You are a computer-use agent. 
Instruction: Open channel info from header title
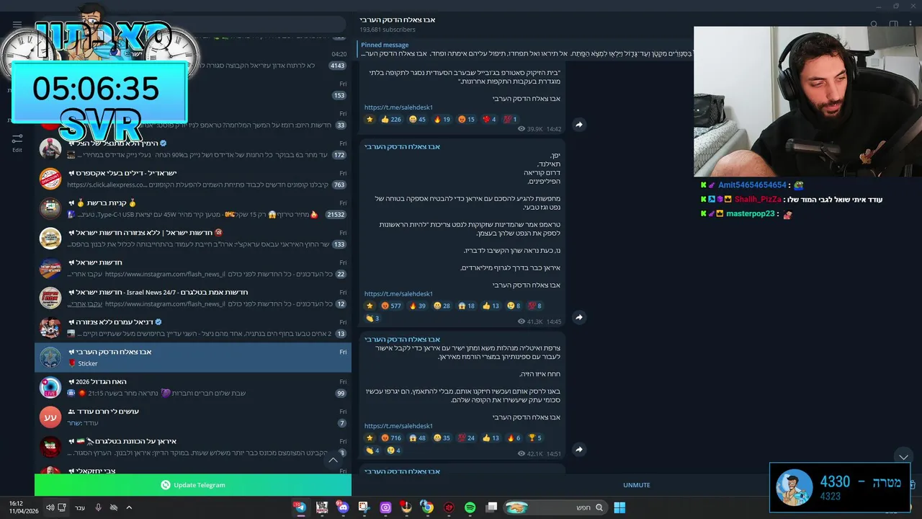tap(398, 19)
